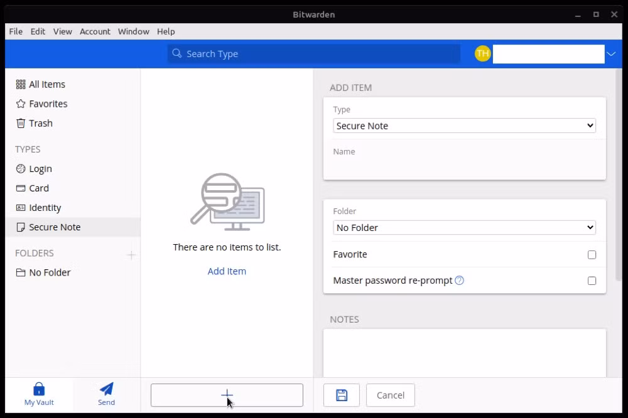Viewport: 628px width, 418px height.
Task: Click the Cancel button
Action: (391, 395)
